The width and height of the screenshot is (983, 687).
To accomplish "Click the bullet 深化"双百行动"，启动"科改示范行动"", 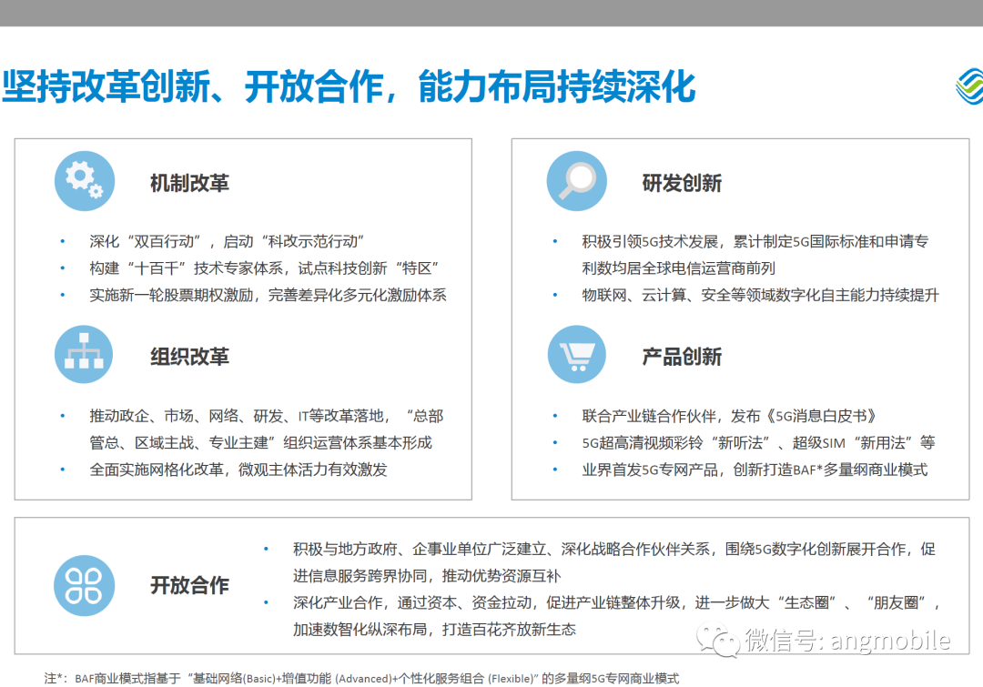I will [x=227, y=241].
